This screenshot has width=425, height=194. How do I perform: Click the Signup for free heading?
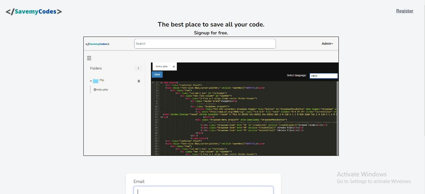[x=211, y=33]
